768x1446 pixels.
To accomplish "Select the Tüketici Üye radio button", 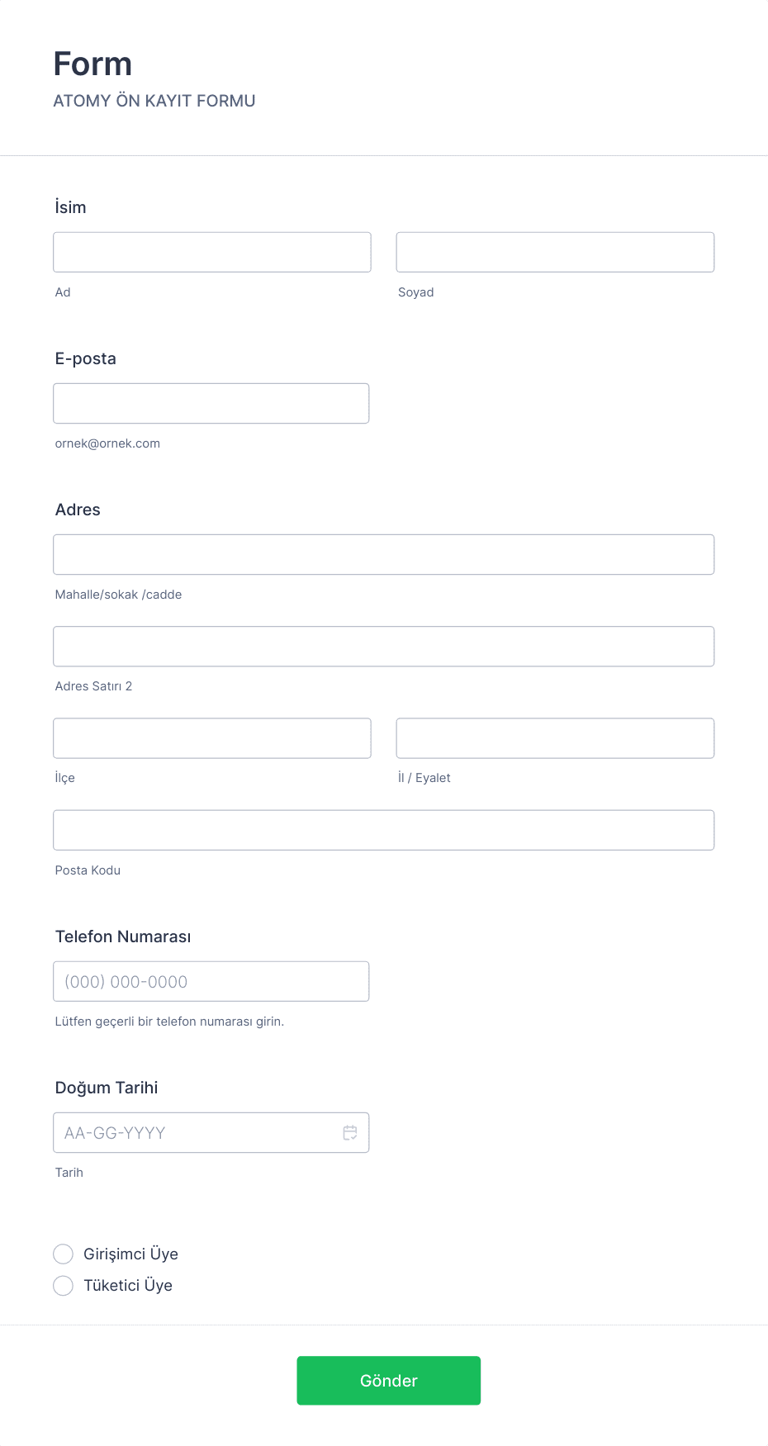I will 64,1286.
